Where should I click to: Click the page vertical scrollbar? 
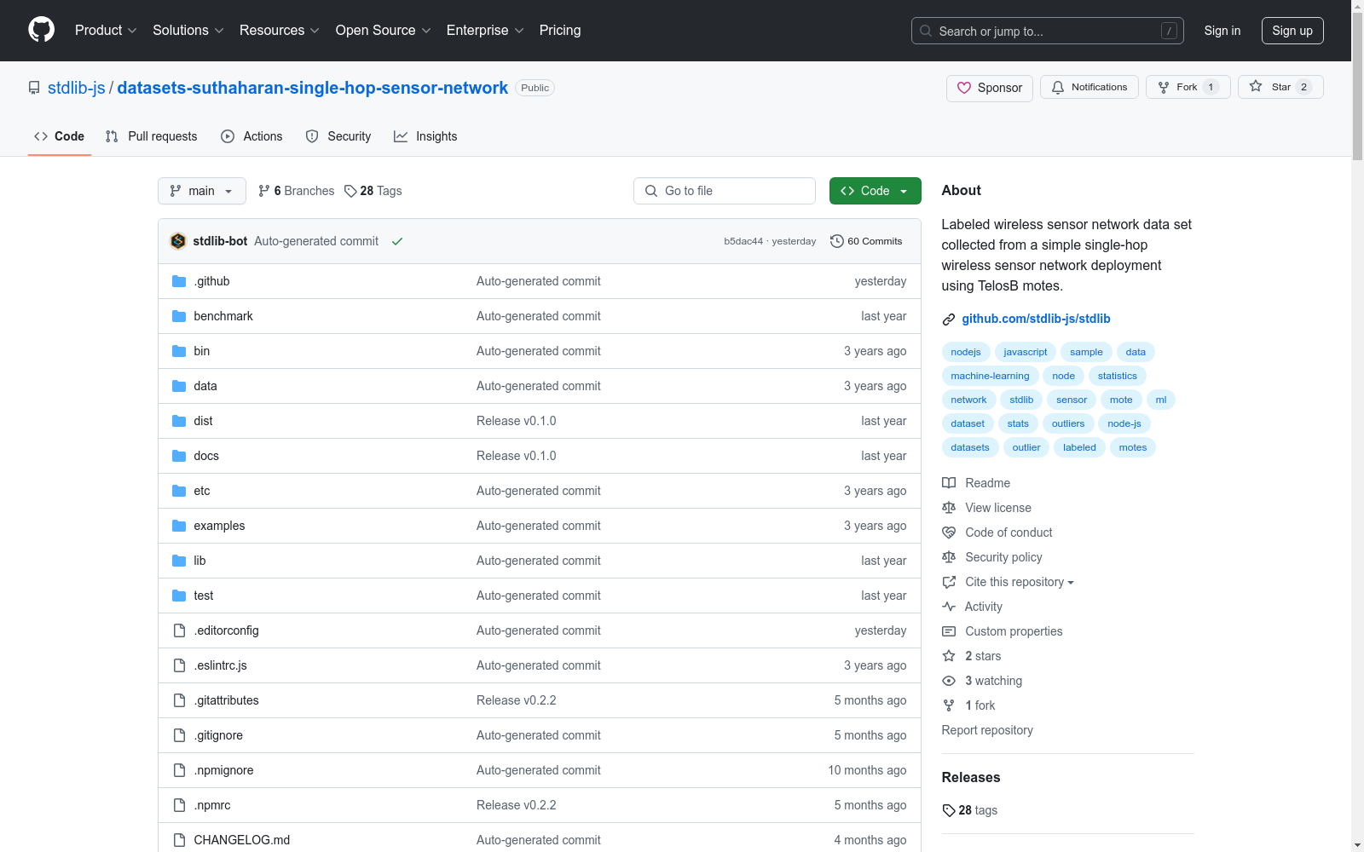(x=1357, y=85)
